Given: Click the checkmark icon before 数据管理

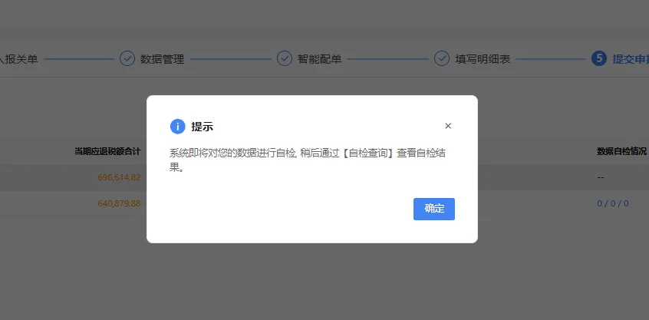Looking at the screenshot, I should (x=127, y=58).
